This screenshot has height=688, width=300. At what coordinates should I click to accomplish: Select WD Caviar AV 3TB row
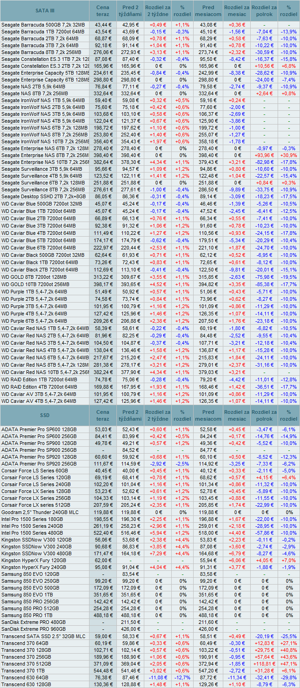pos(150,394)
